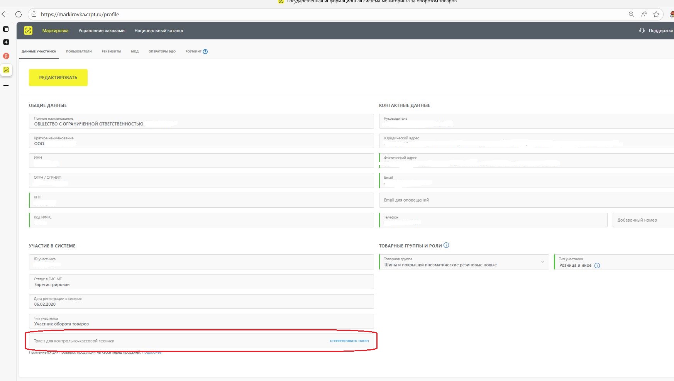Screen dimensions: 674x381
Task: Show info icon beside Розница и иное
Action: (597, 266)
